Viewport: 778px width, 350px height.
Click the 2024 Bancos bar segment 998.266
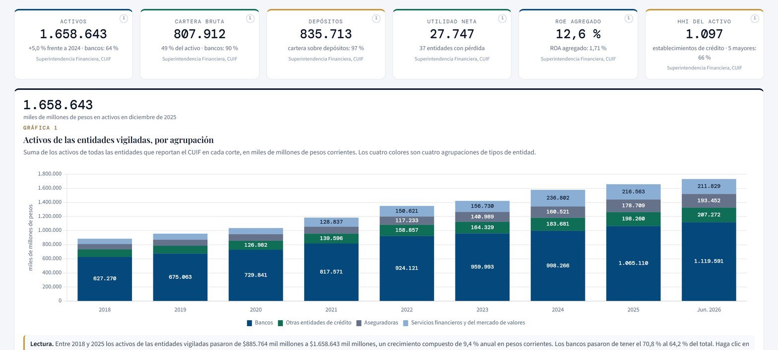(x=558, y=266)
